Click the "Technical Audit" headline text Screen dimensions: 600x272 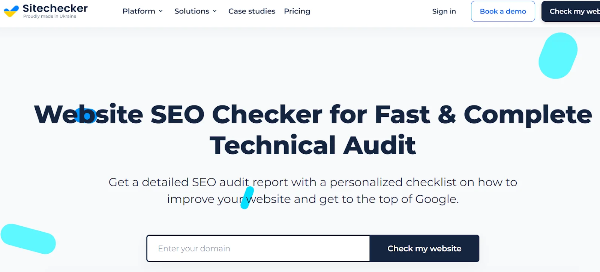coord(312,145)
